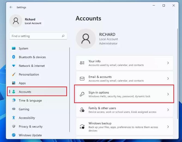The image size is (182, 142).
Task: Click the Windows Update sync icon
Action: [x=14, y=135]
